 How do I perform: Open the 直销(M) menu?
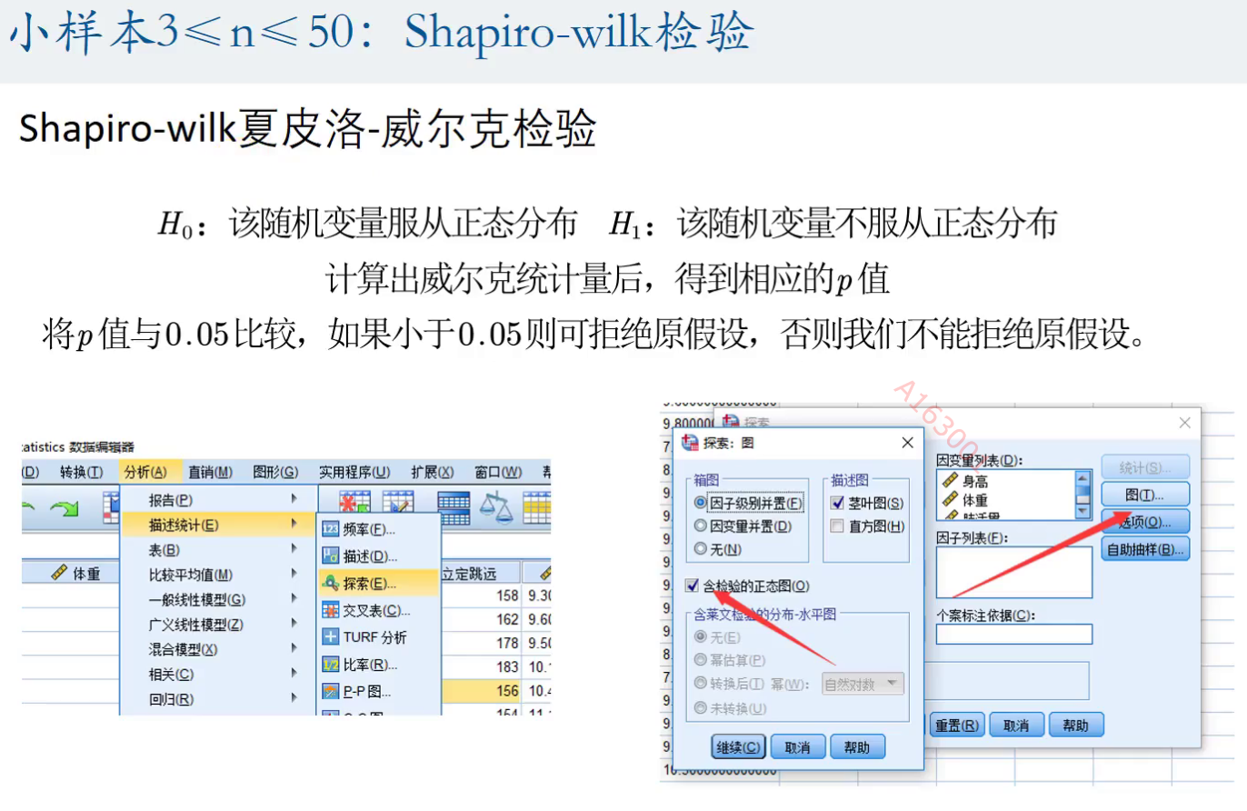click(210, 472)
